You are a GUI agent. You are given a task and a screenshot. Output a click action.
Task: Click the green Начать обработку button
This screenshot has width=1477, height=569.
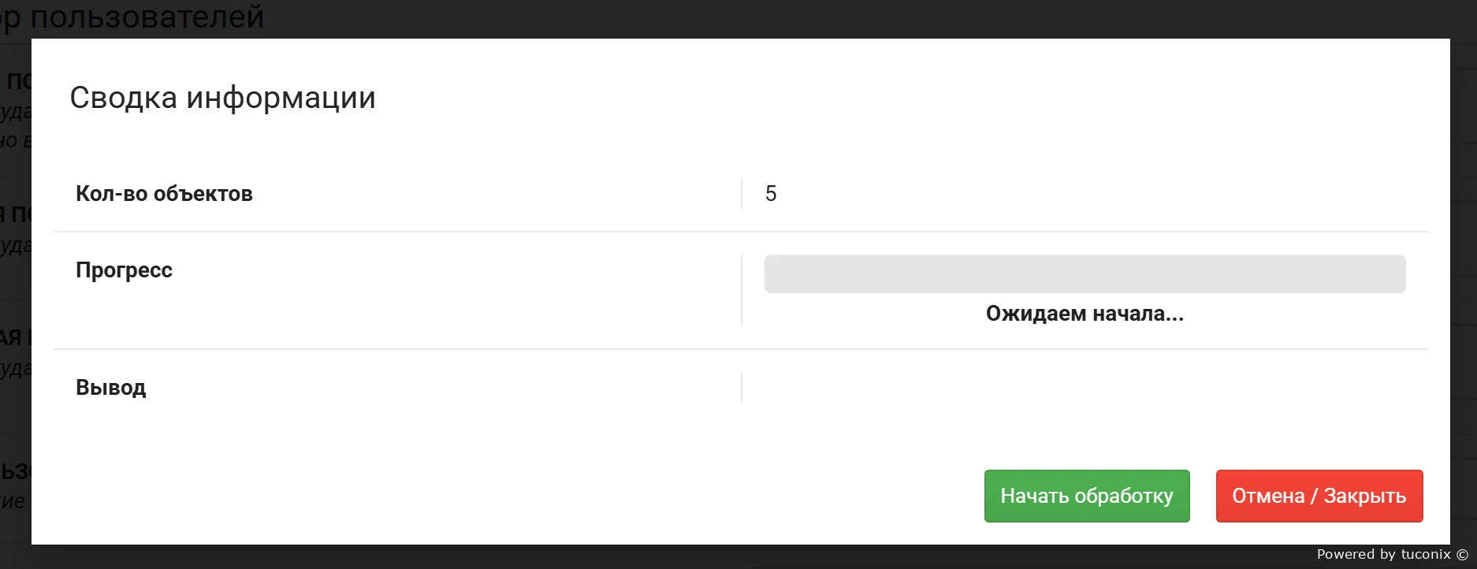pos(1086,496)
